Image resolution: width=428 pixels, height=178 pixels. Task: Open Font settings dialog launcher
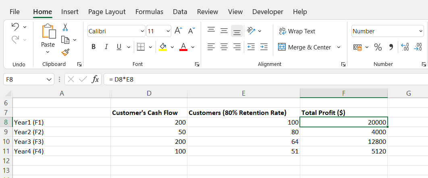197,64
